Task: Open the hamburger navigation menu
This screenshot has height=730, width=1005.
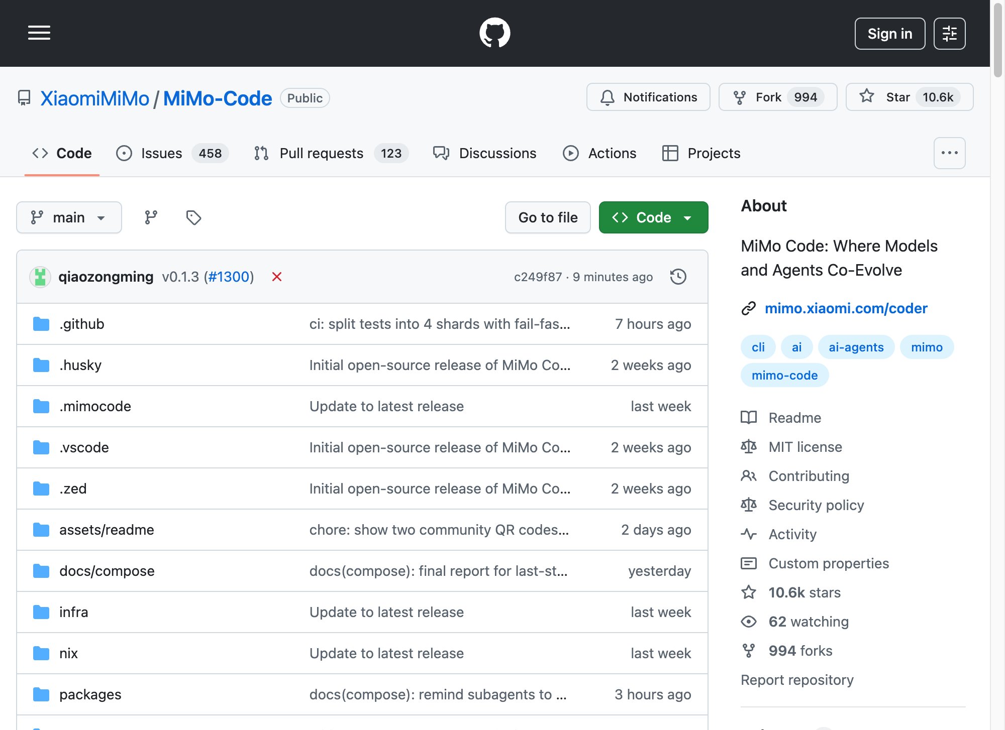Action: click(39, 33)
